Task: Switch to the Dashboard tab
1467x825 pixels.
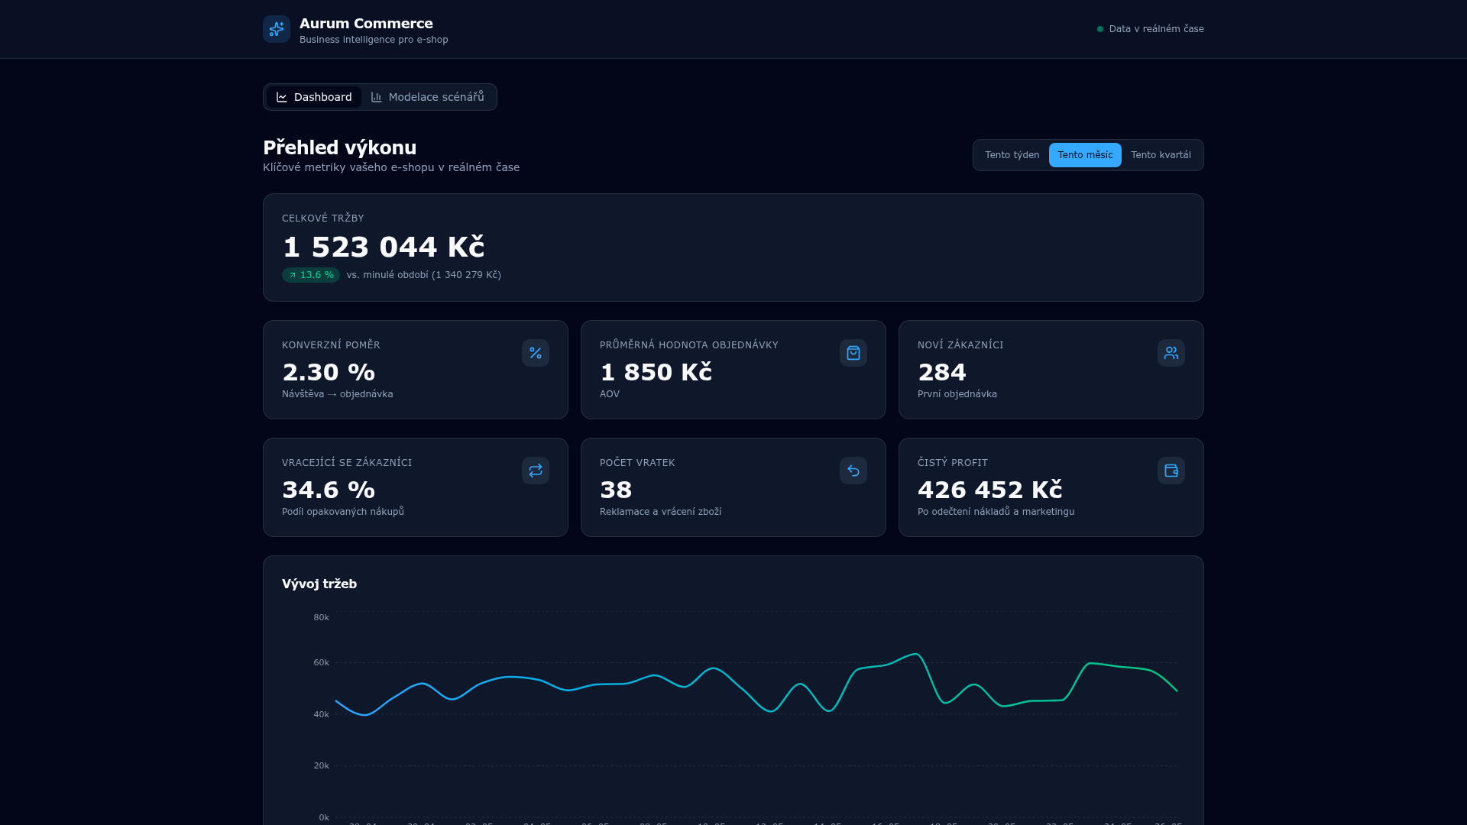Action: point(314,97)
